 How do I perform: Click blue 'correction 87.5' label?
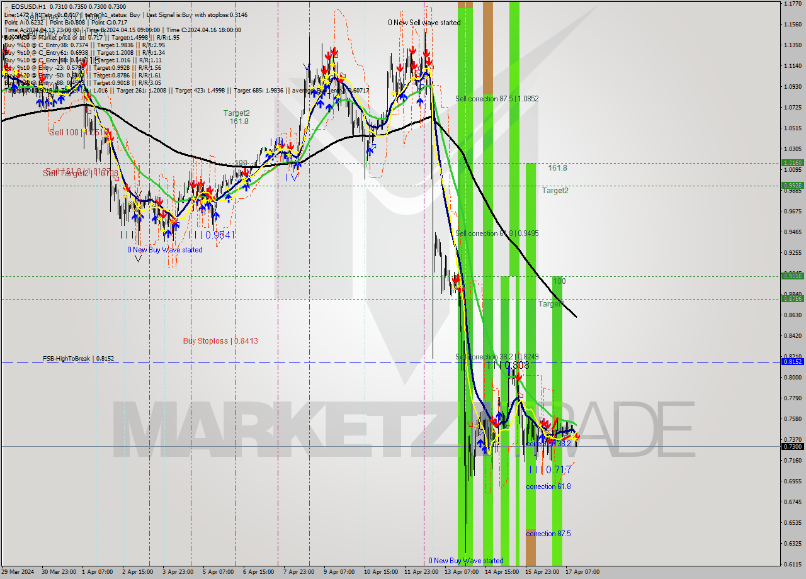548,534
